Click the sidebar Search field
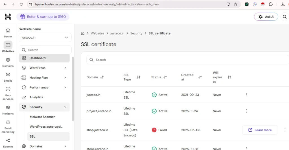 pyautogui.click(x=45, y=50)
